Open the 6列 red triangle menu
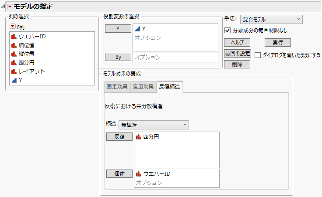 [12, 27]
